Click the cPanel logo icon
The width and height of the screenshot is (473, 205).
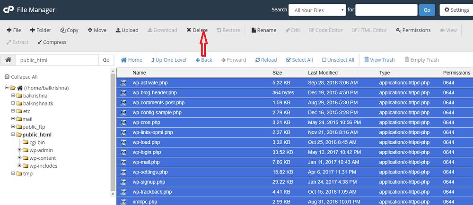[9, 10]
